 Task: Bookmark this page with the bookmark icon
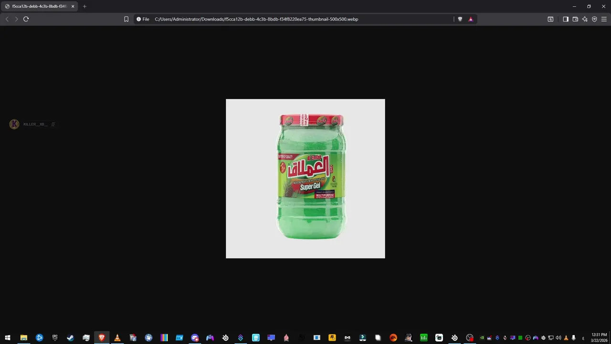tap(126, 19)
